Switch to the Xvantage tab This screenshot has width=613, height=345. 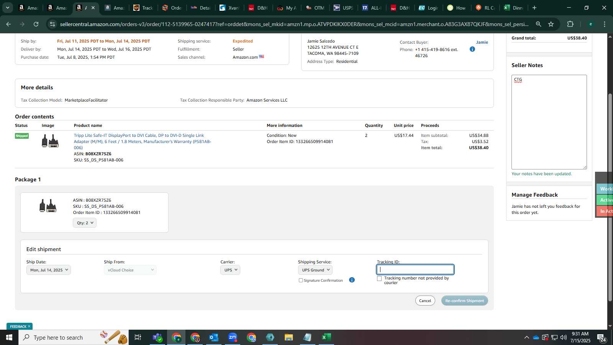[229, 8]
